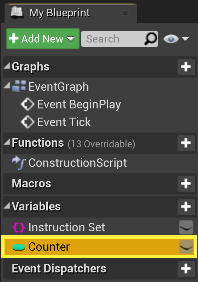The image size is (198, 282).
Task: Open the Add New dropdown button
Action: click(x=43, y=39)
